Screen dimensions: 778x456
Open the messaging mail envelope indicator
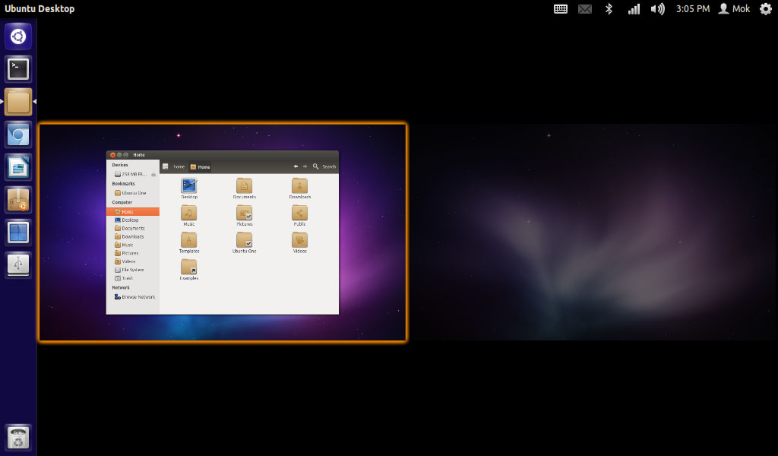pos(585,9)
